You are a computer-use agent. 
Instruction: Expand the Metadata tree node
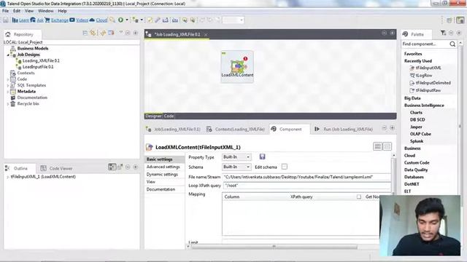point(8,92)
